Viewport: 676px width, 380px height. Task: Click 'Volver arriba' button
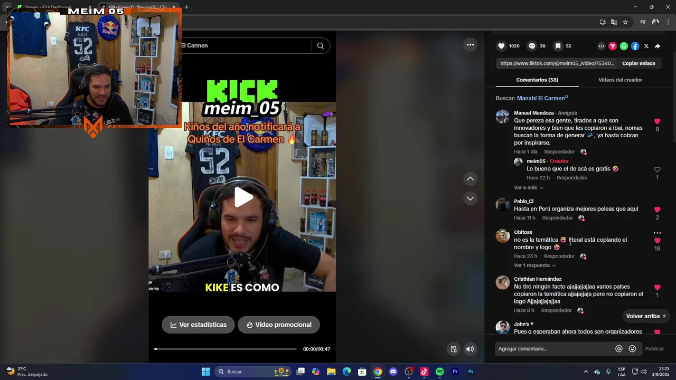(646, 316)
